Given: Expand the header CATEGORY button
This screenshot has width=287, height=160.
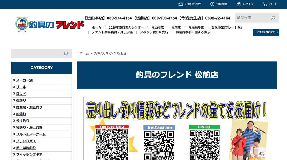Looking at the screenshot, I should 266,33.
